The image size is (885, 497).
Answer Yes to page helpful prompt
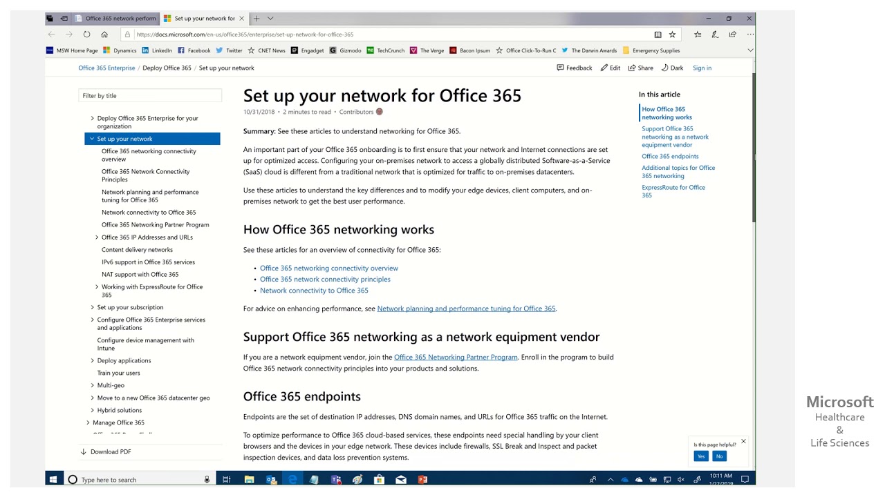pyautogui.click(x=701, y=456)
